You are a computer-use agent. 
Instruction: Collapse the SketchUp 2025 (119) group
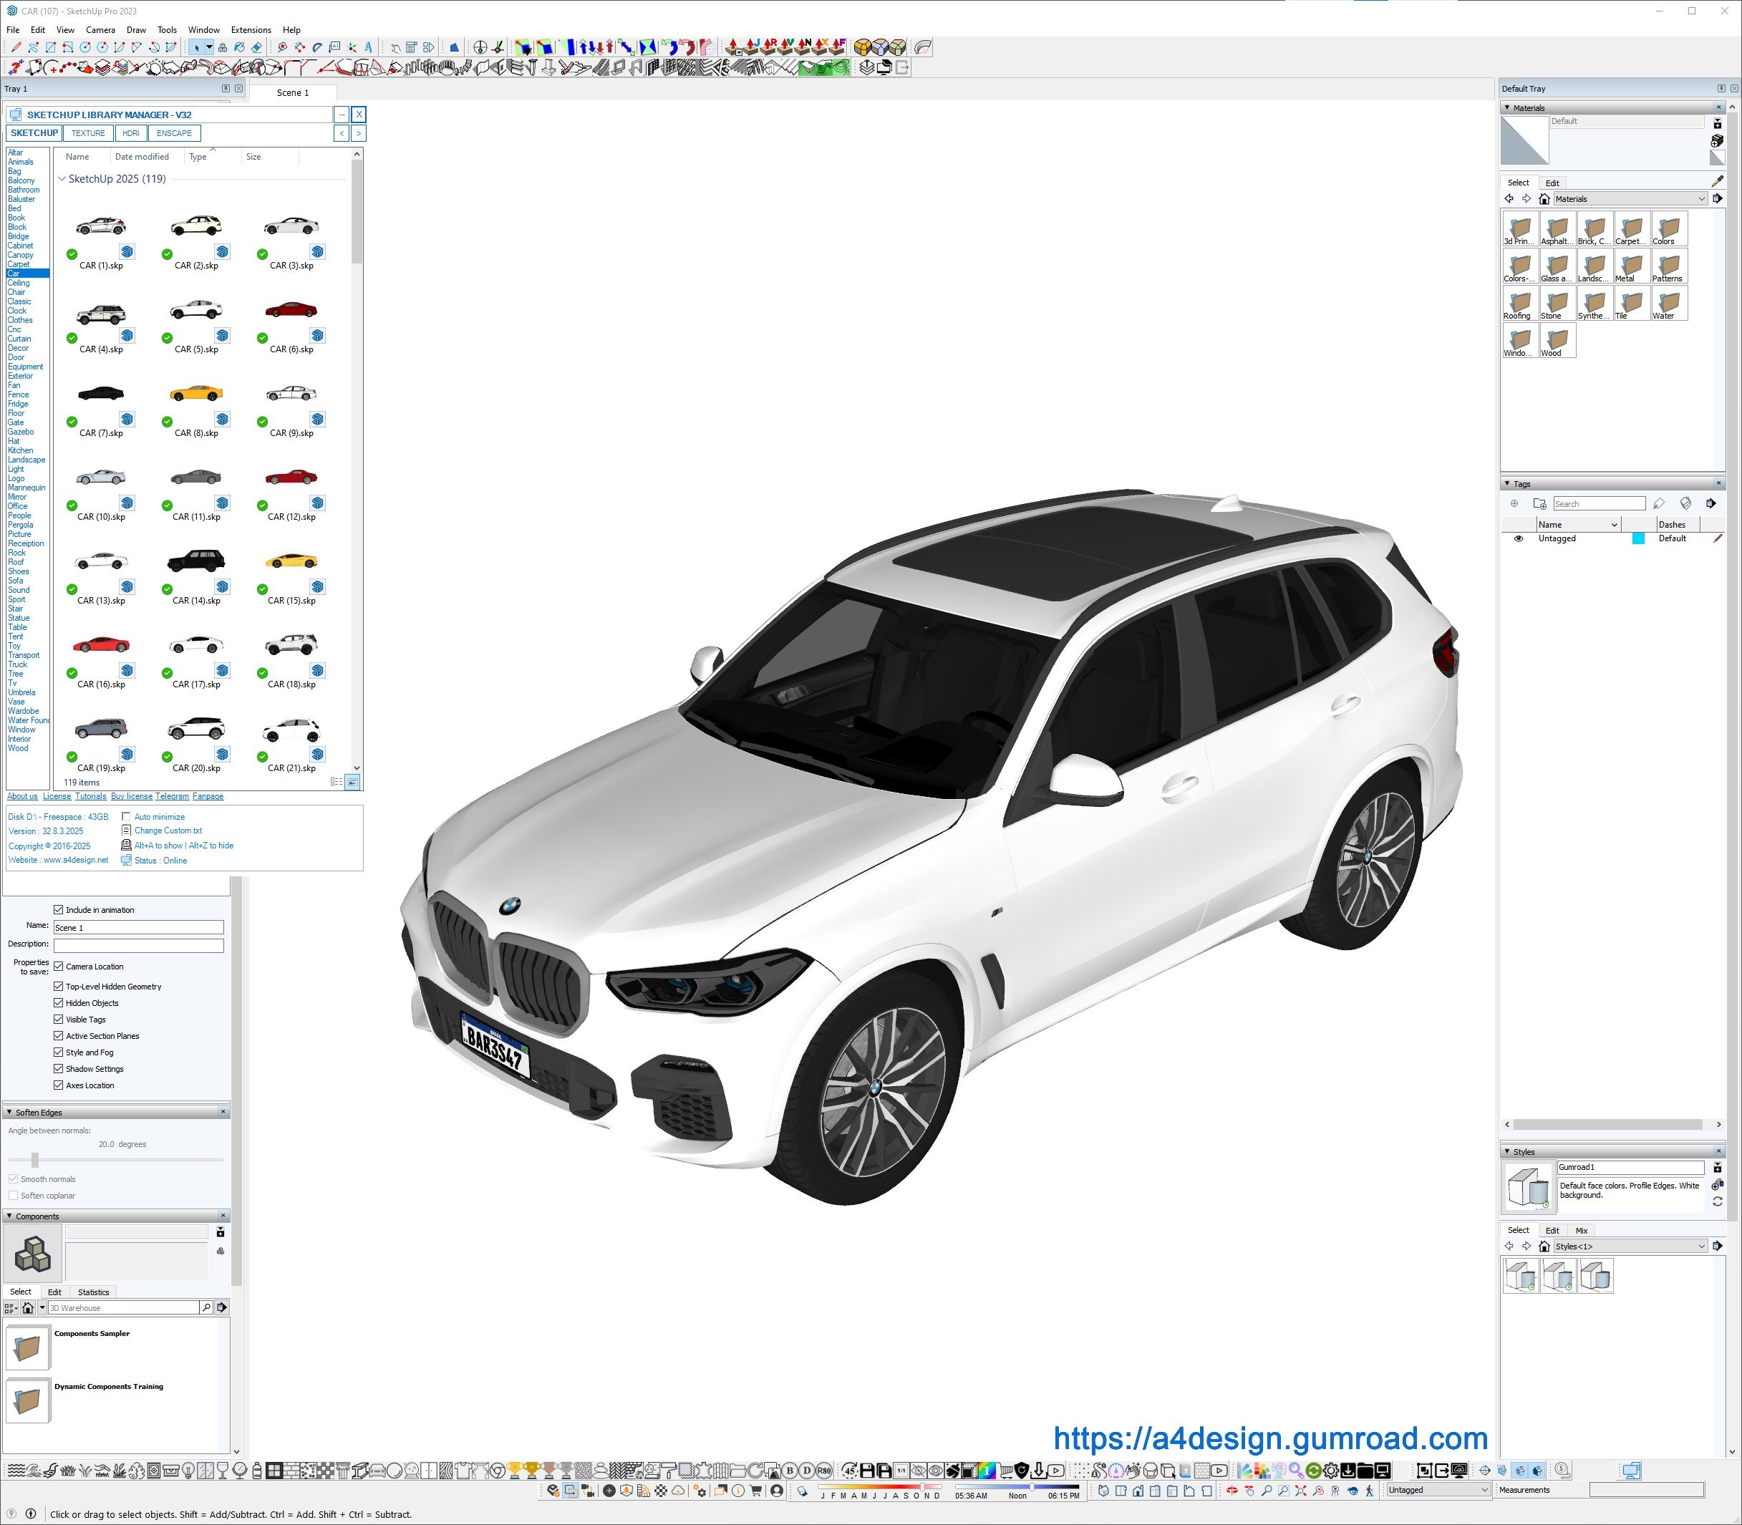coord(62,179)
